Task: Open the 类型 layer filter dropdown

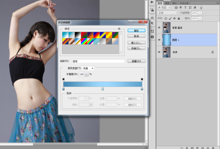Action: [x=164, y=8]
